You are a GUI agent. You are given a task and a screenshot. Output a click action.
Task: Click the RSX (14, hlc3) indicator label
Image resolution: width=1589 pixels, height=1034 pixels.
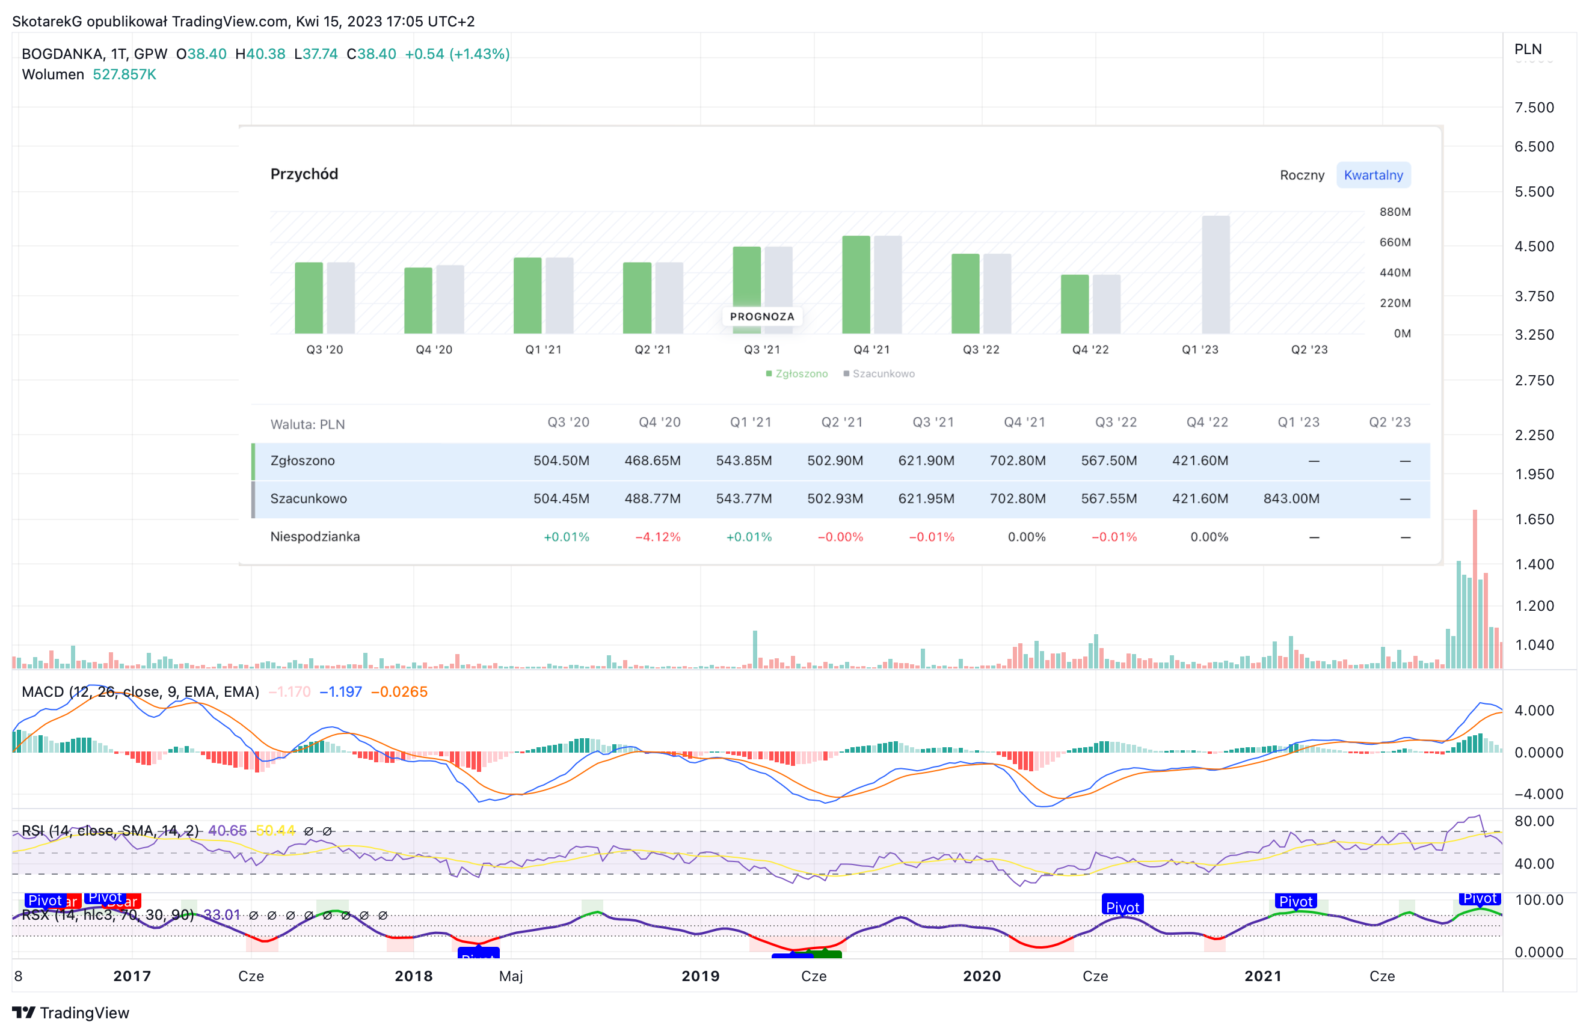[x=108, y=914]
